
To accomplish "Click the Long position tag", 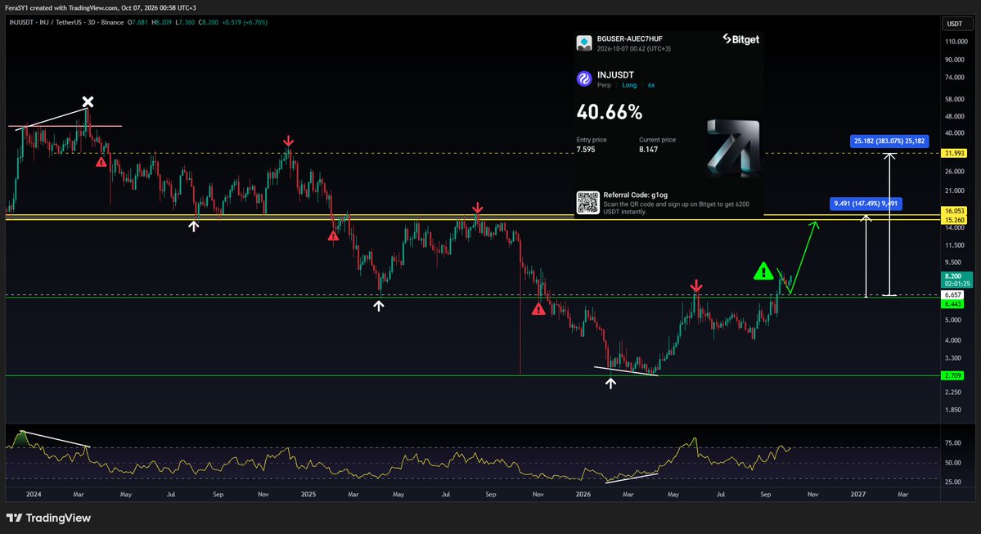I will tap(629, 85).
